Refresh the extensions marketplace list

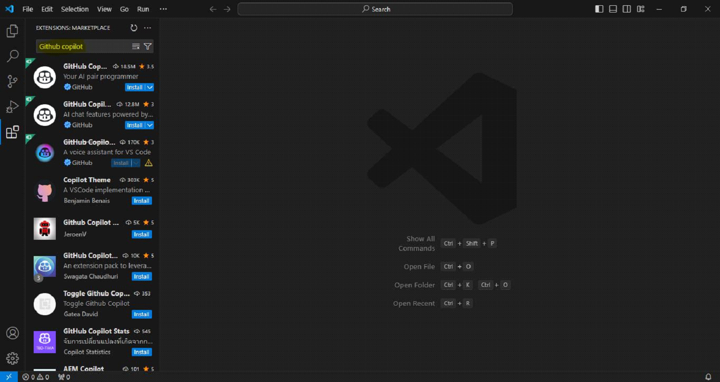(134, 28)
